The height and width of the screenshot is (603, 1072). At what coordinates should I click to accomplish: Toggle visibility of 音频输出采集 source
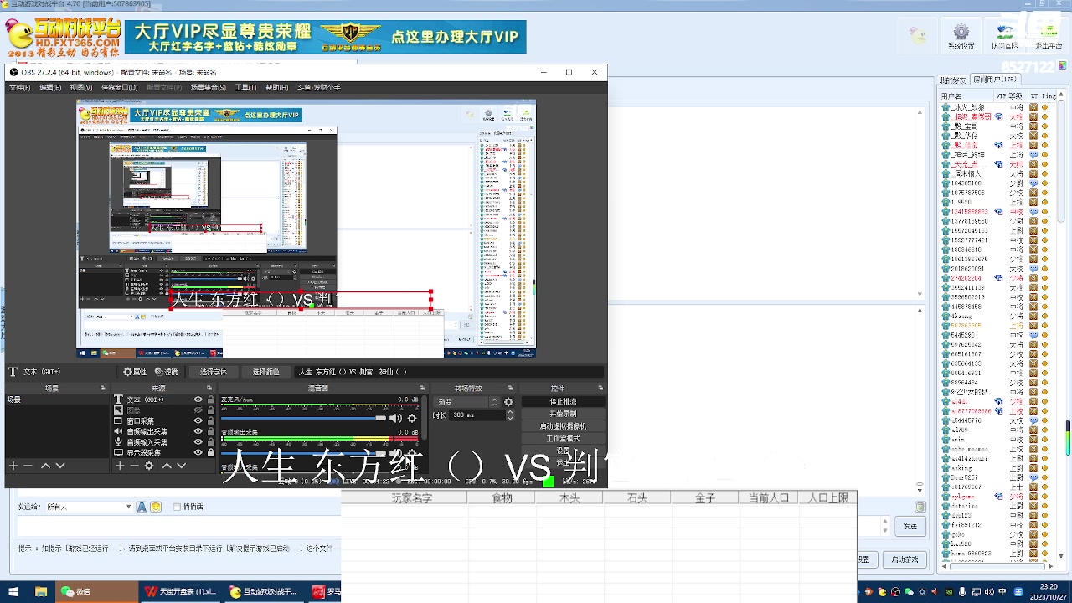[x=198, y=431]
